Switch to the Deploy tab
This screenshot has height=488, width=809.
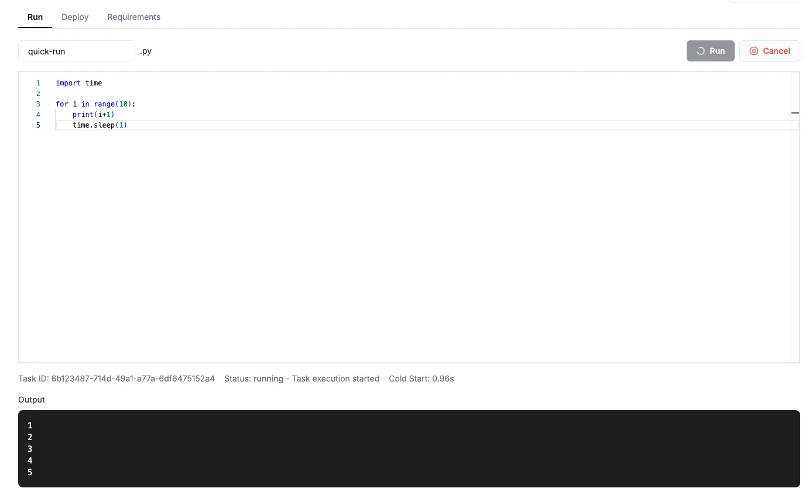[75, 17]
